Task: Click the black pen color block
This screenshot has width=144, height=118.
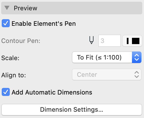Action: 136,41
